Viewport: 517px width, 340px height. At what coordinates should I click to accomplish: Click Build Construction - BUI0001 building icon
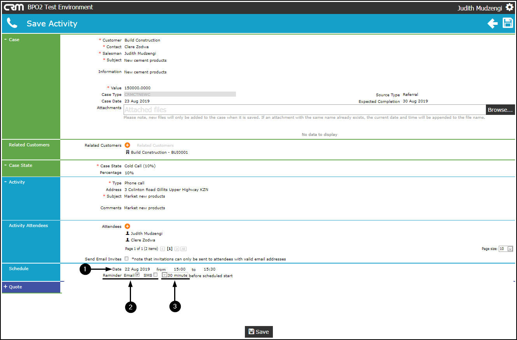(128, 153)
